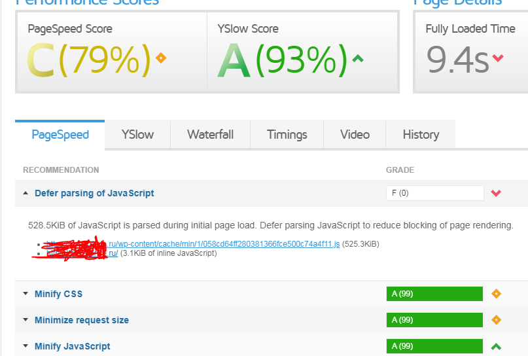Viewport: 528px width, 356px height.
Task: Click the large green A YSlow grade letter
Action: pos(234,60)
